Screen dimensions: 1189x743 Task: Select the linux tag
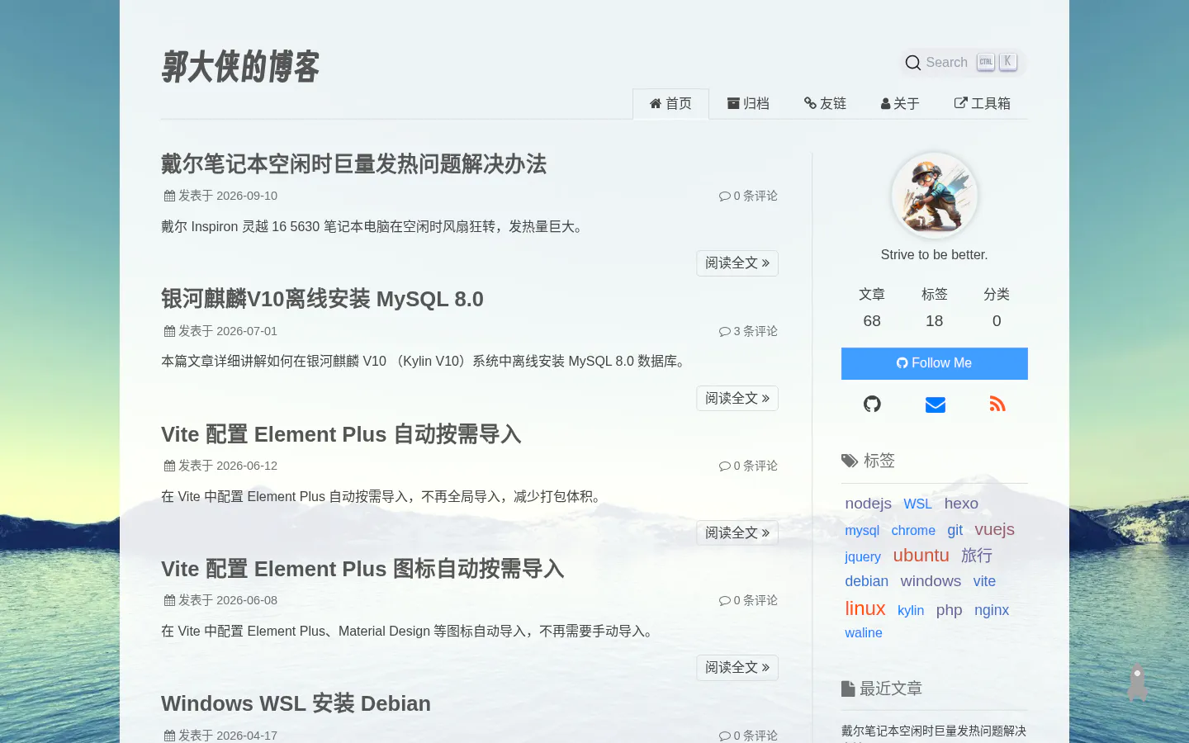click(x=865, y=608)
